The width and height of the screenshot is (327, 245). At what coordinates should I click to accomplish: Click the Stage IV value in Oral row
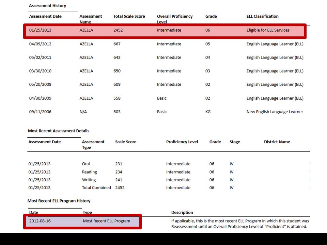point(232,164)
